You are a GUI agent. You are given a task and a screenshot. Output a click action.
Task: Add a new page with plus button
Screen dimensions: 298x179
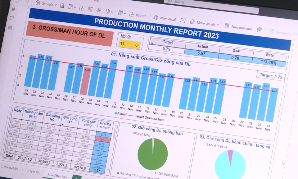tap(76, 177)
